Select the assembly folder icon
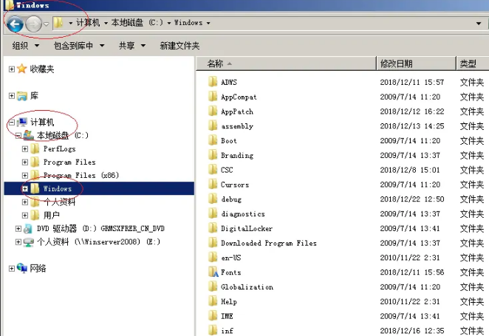489x336 pixels. point(213,126)
